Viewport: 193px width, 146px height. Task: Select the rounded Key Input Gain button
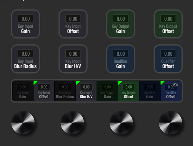coord(25,24)
